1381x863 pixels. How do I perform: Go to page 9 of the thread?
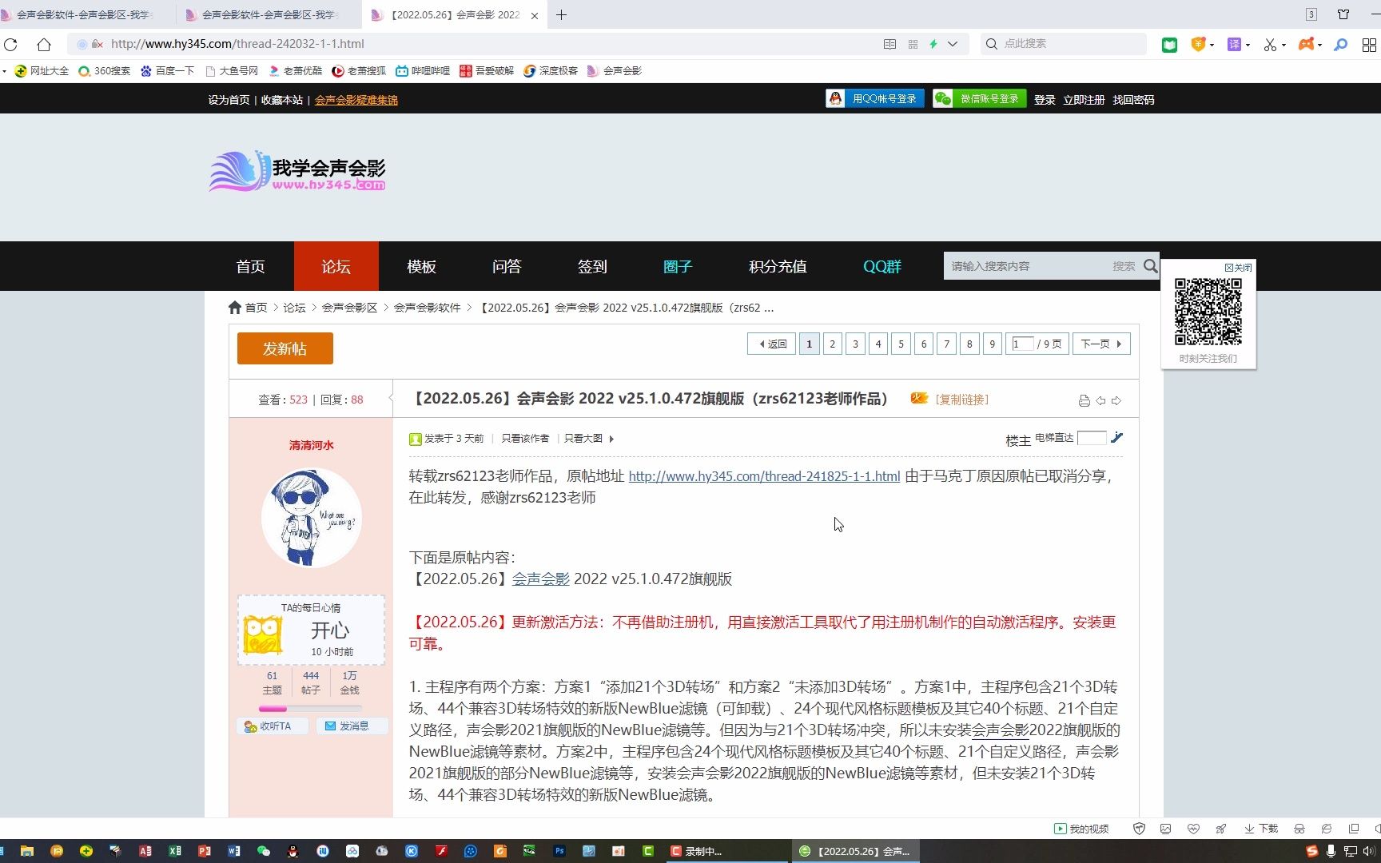pyautogui.click(x=992, y=344)
